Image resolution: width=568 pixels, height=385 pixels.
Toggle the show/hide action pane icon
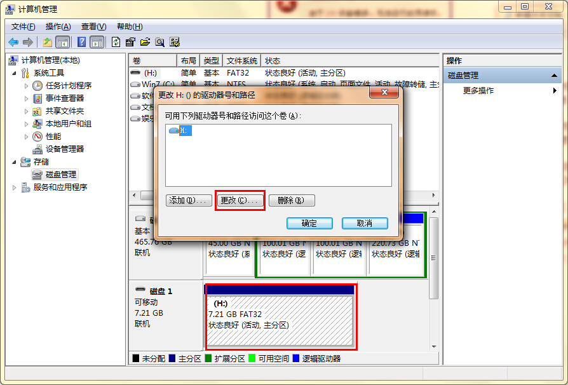coord(97,43)
